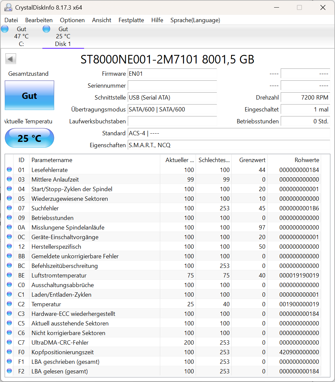
Task: Open the Ansicht menu
Action: 102,20
